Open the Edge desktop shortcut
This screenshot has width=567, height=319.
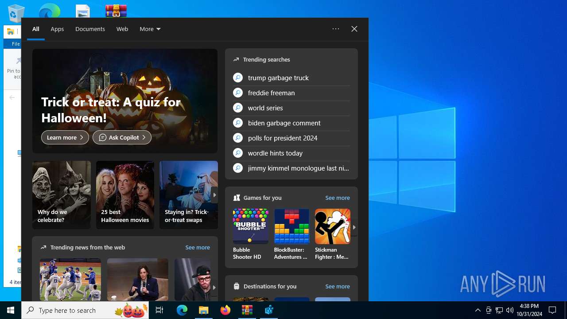[x=49, y=11]
